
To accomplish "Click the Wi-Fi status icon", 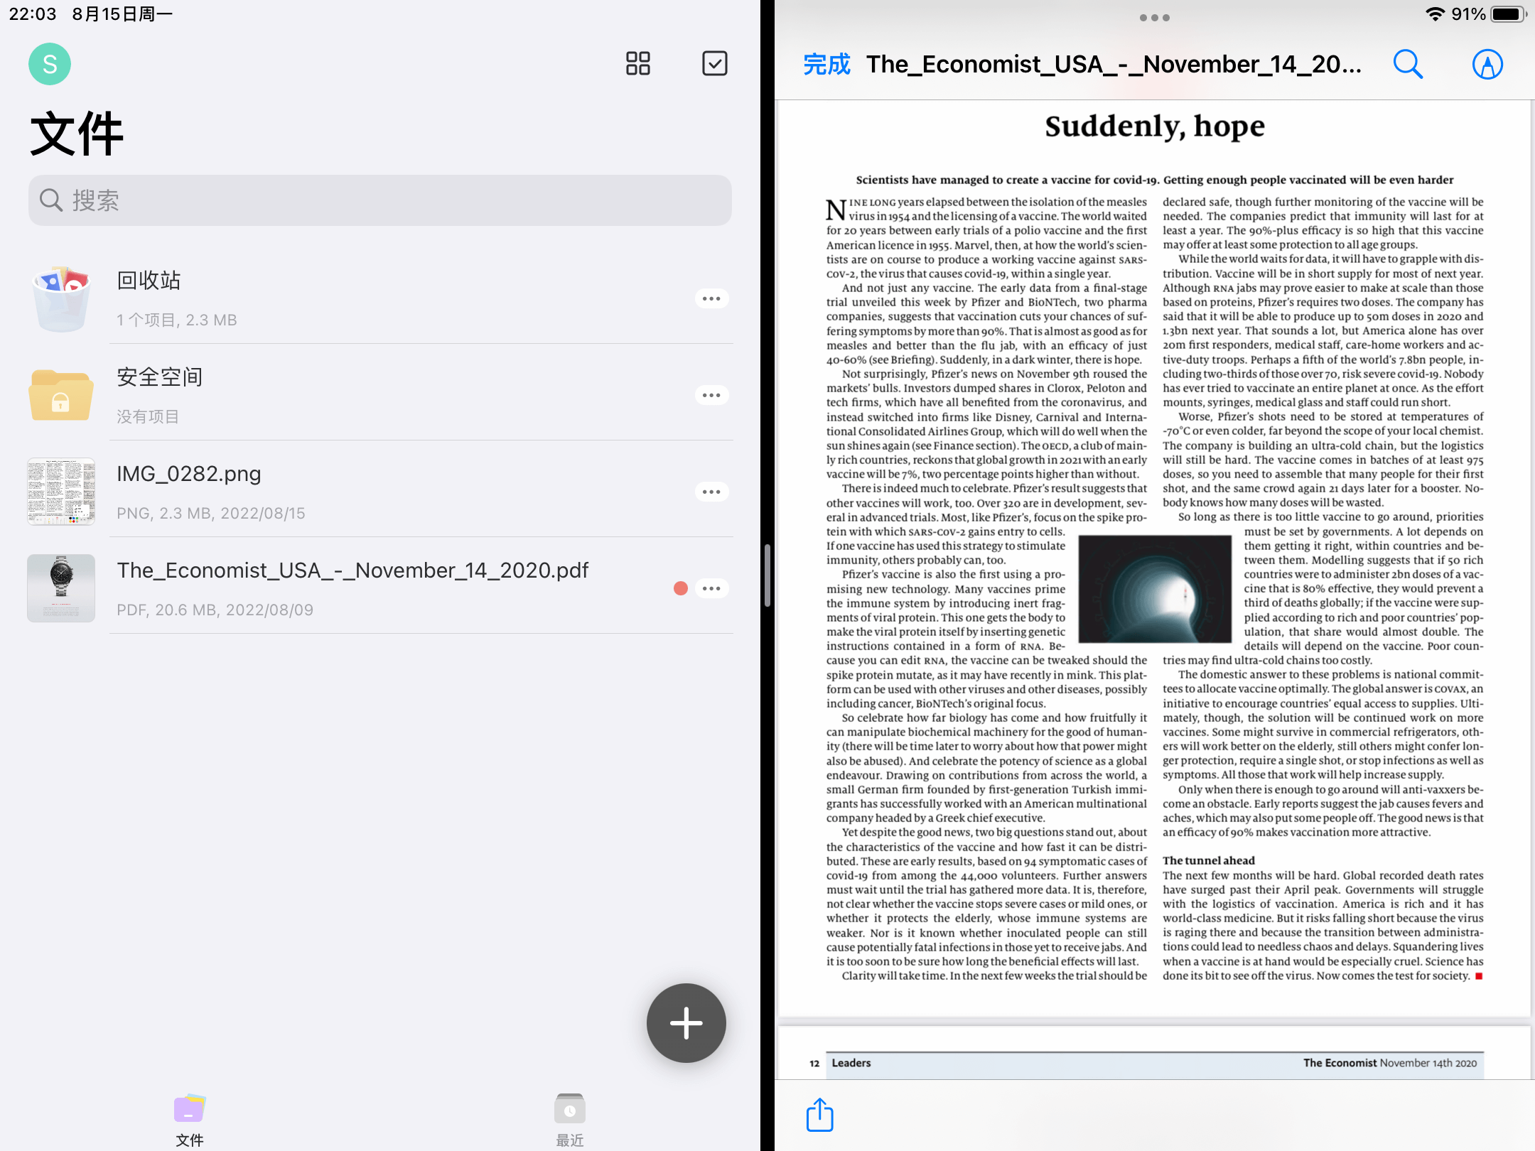I will point(1436,14).
